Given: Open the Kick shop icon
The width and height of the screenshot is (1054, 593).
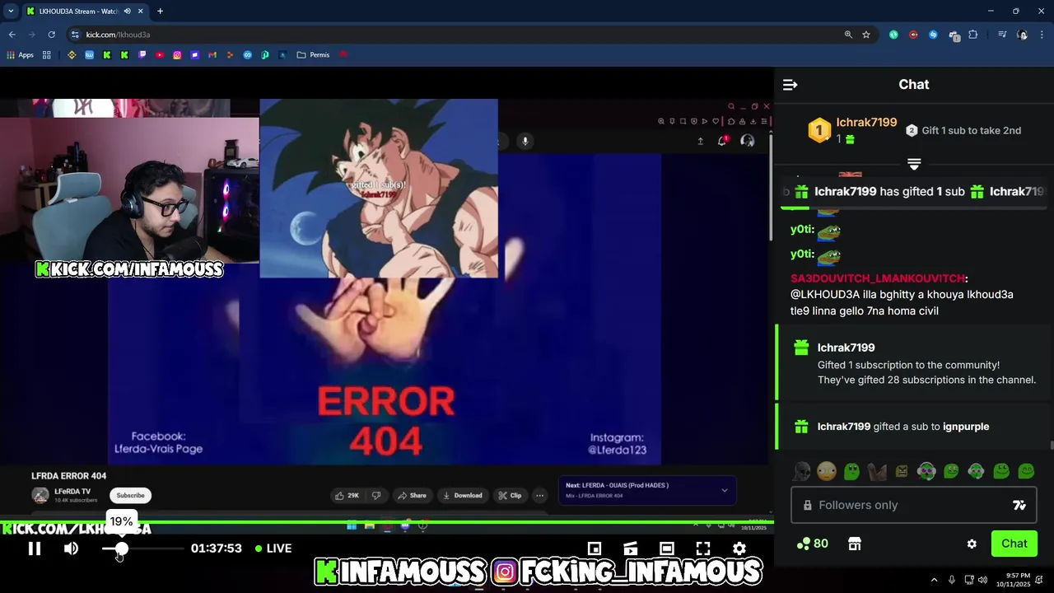Looking at the screenshot, I should [855, 544].
